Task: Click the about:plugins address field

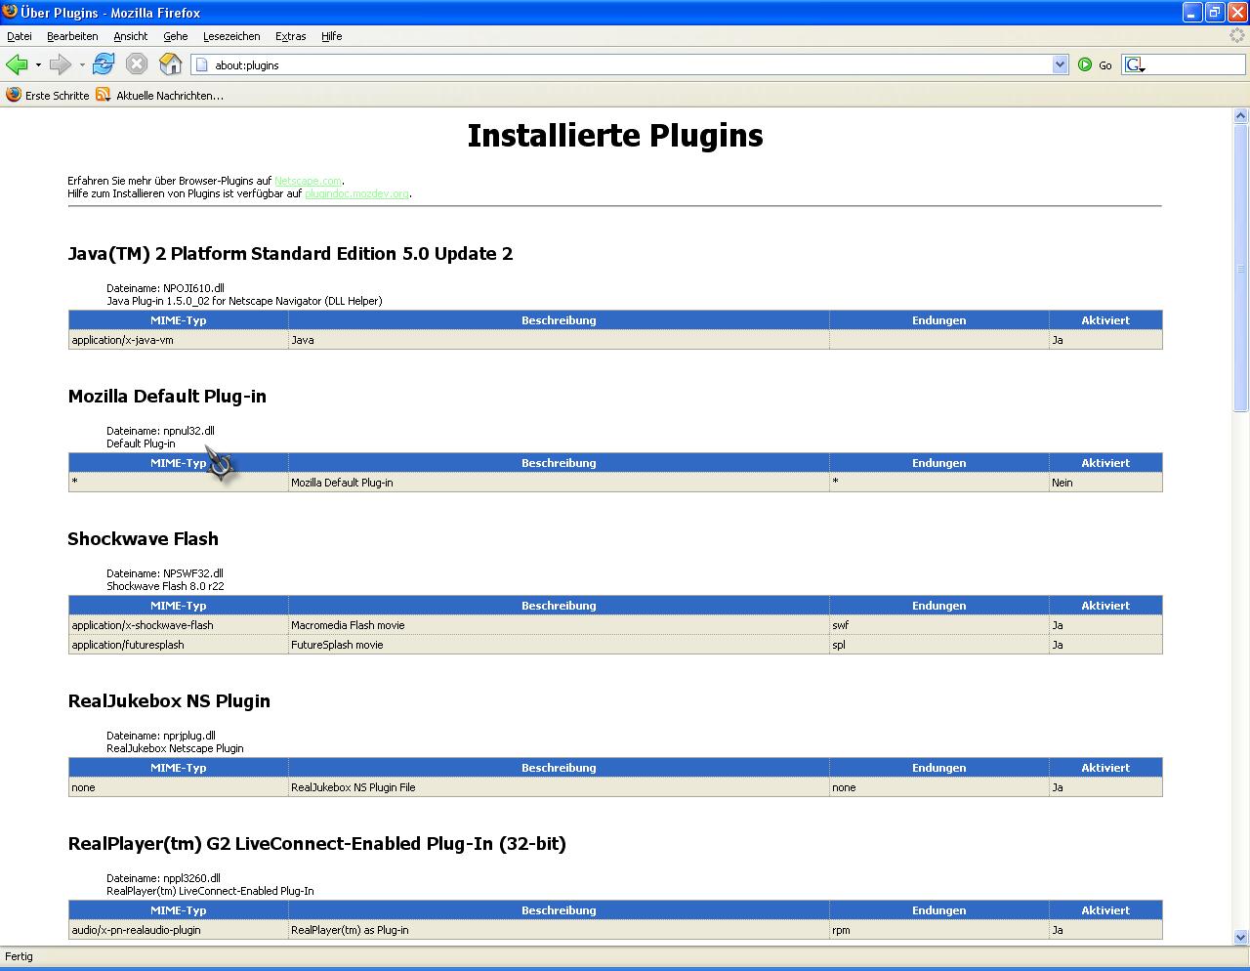Action: (625, 65)
